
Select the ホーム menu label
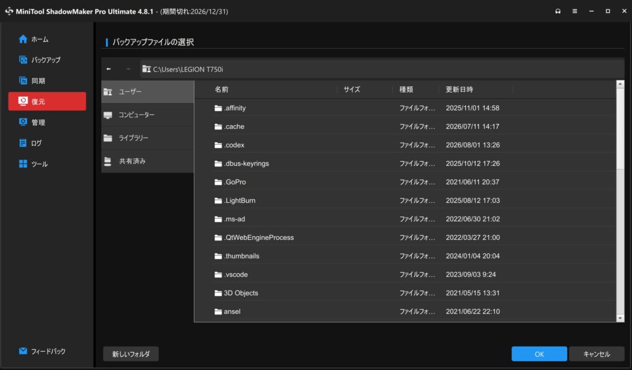pos(40,39)
